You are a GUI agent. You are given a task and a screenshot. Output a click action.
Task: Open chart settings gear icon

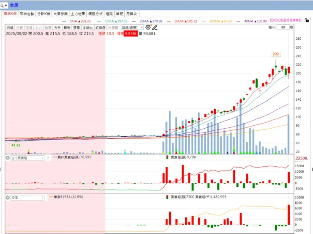tap(148, 27)
